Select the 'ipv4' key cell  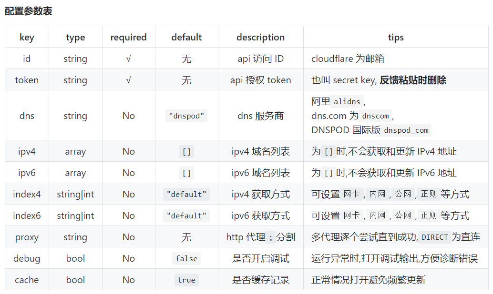coord(27,152)
